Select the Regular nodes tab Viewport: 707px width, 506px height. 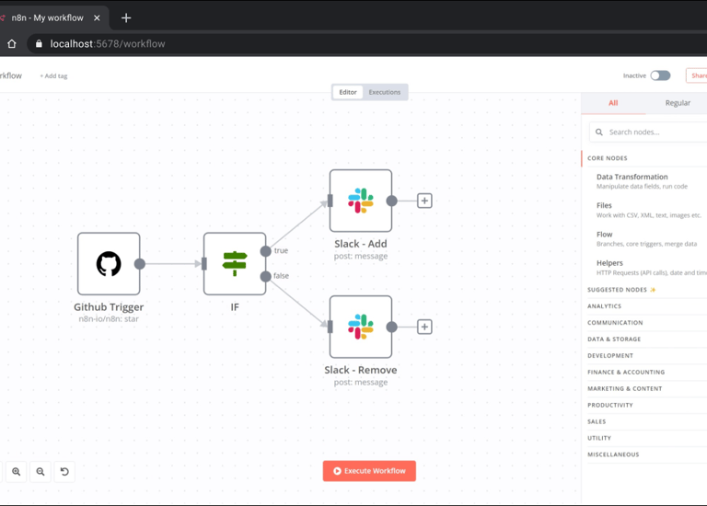tap(678, 103)
